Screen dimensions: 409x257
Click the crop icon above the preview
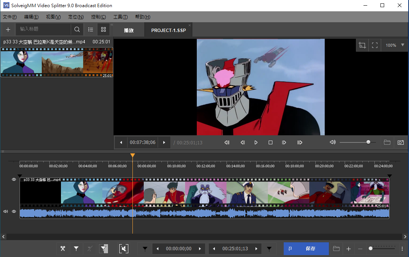point(362,45)
